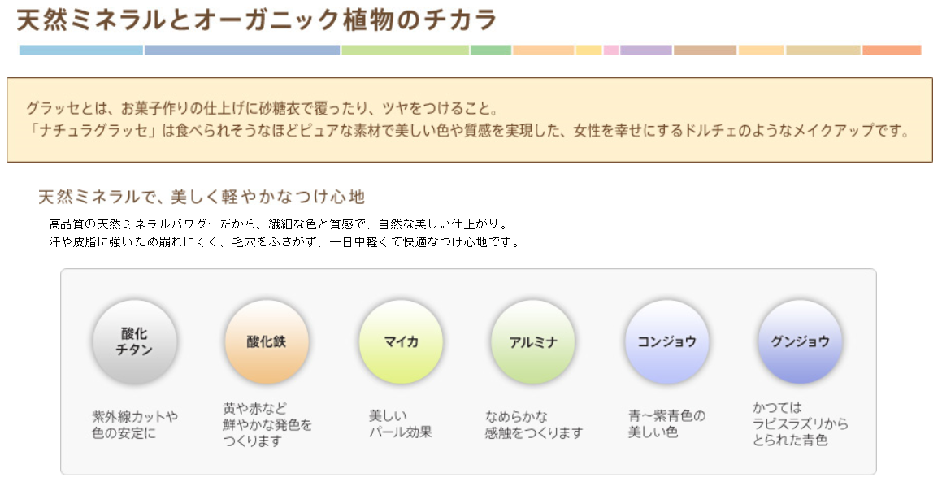Click the 青～紫青色の美しい色 caption

[x=666, y=423]
